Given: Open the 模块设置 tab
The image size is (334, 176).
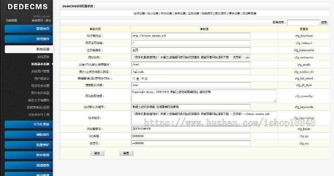Looking at the screenshot, I should coord(234,13).
